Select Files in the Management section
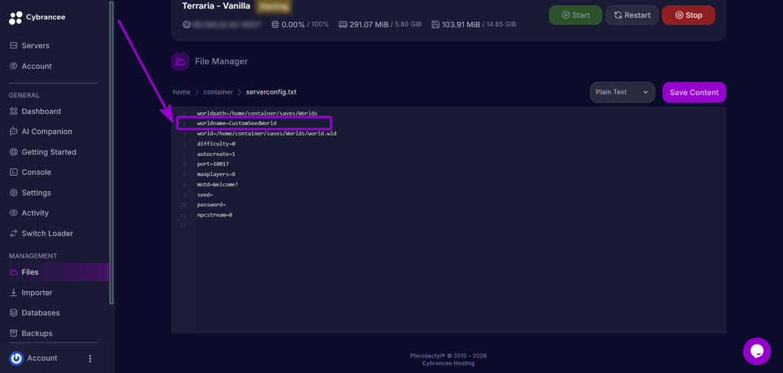 tap(54, 272)
